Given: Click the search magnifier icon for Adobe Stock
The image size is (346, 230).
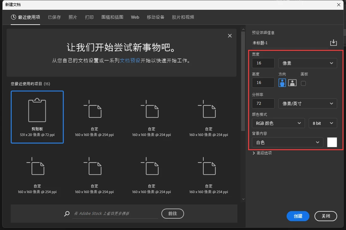Looking at the screenshot, I should 67,214.
